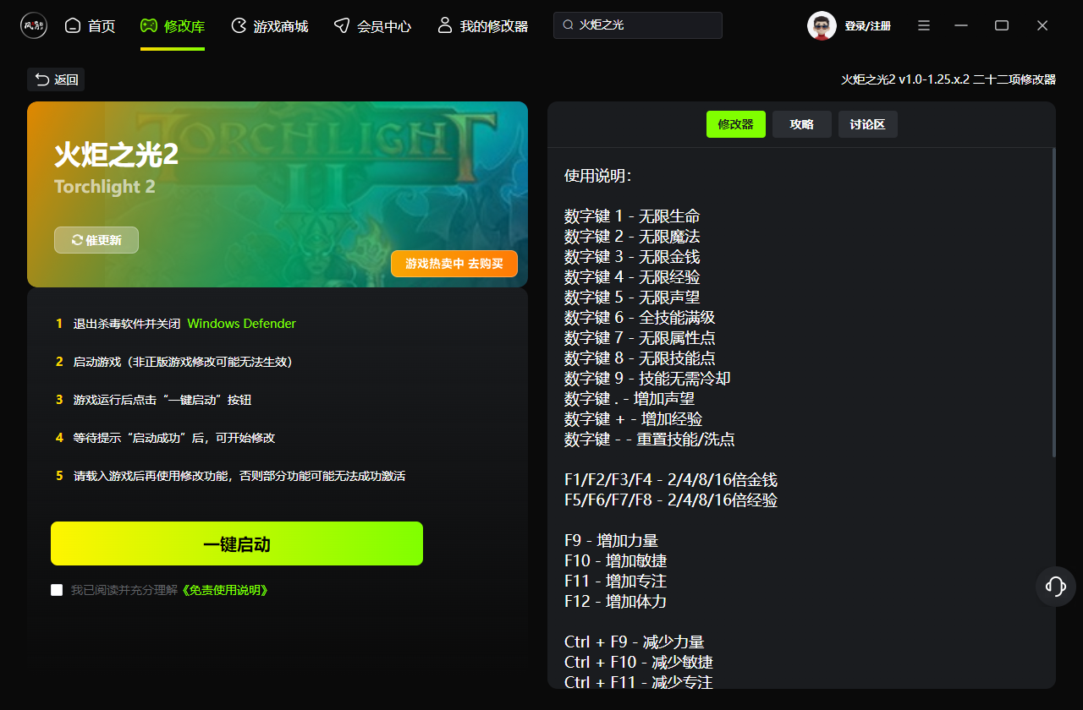Click the 重置技能/洗点 line
The height and width of the screenshot is (710, 1083).
(x=650, y=440)
